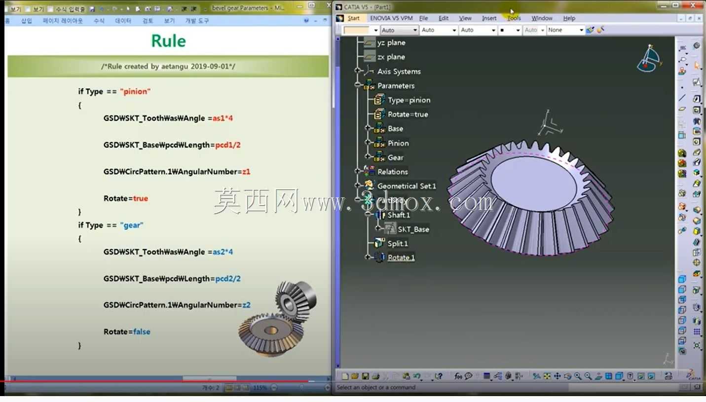
Task: Open the color fill dropdown in graphic properties
Action: tap(375, 30)
